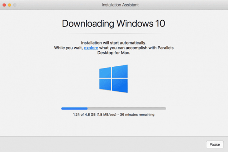Click the "Downloading Windows 10" heading
228x152 pixels.
[114, 23]
